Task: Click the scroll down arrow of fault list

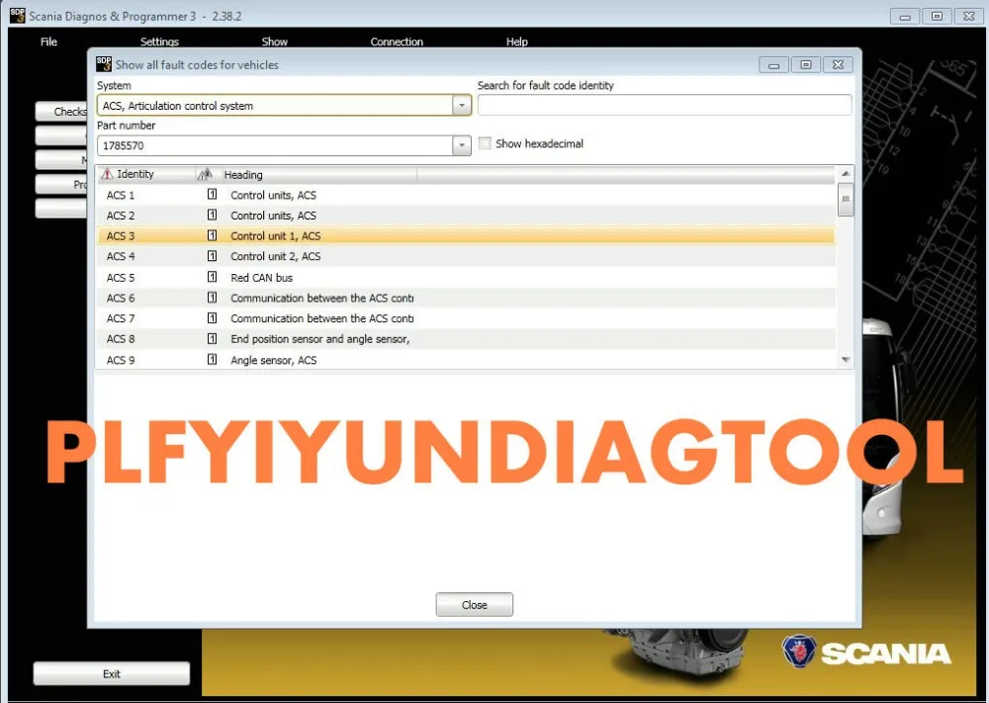Action: [x=846, y=359]
